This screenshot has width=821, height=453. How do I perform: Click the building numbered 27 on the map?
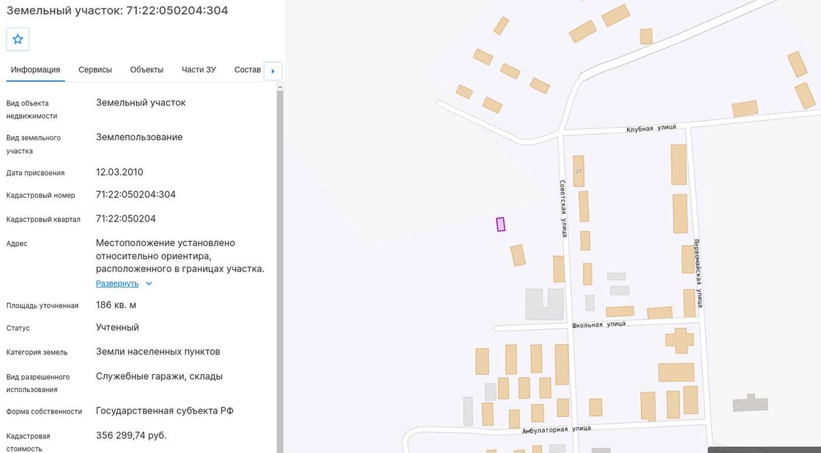coord(579,171)
